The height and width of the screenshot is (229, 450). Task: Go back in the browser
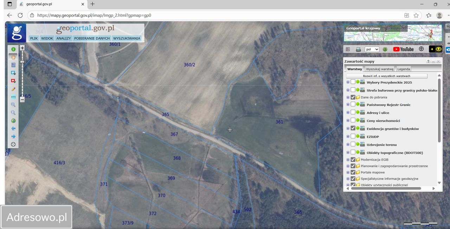pyautogui.click(x=9, y=15)
